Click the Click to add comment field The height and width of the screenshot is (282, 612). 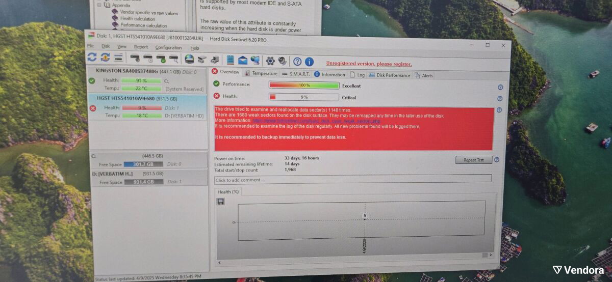(x=353, y=180)
